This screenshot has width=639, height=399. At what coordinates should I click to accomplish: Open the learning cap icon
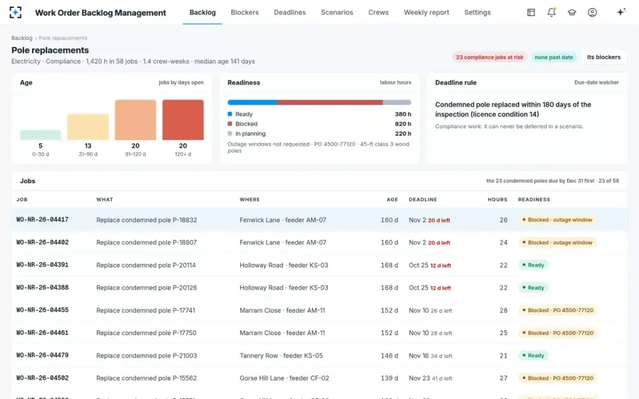(572, 12)
